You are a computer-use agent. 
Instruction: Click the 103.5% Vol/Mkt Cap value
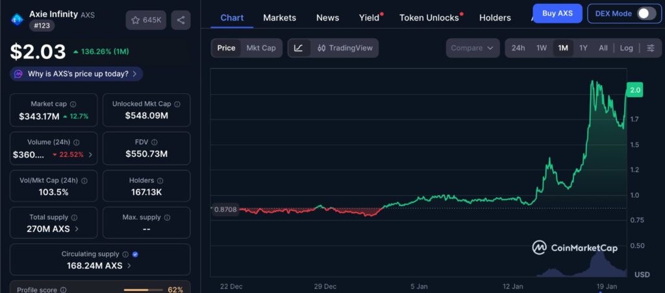point(53,193)
